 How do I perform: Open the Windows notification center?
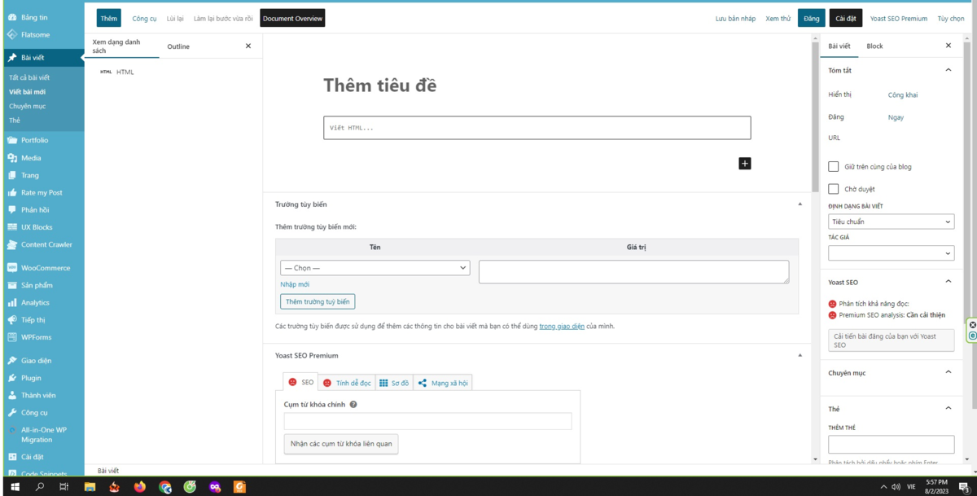(x=963, y=487)
